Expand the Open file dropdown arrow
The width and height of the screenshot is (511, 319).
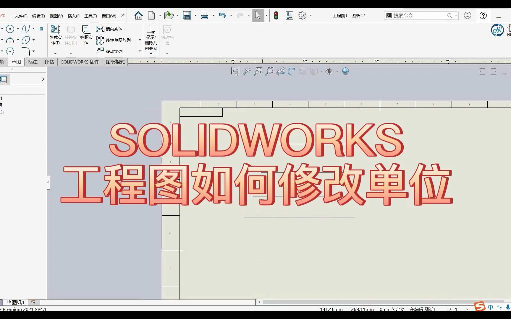point(178,15)
